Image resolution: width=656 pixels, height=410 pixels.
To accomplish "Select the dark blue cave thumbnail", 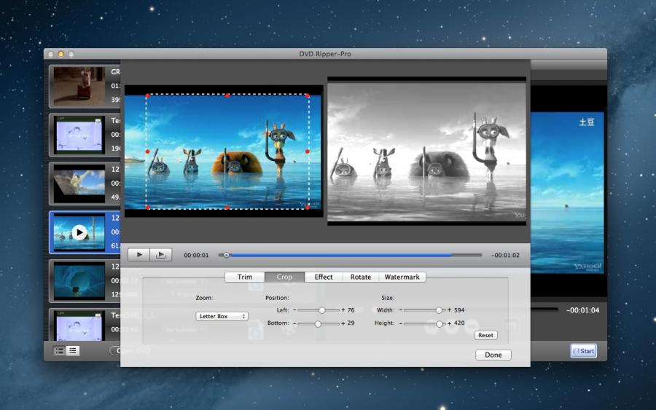I will [x=79, y=281].
